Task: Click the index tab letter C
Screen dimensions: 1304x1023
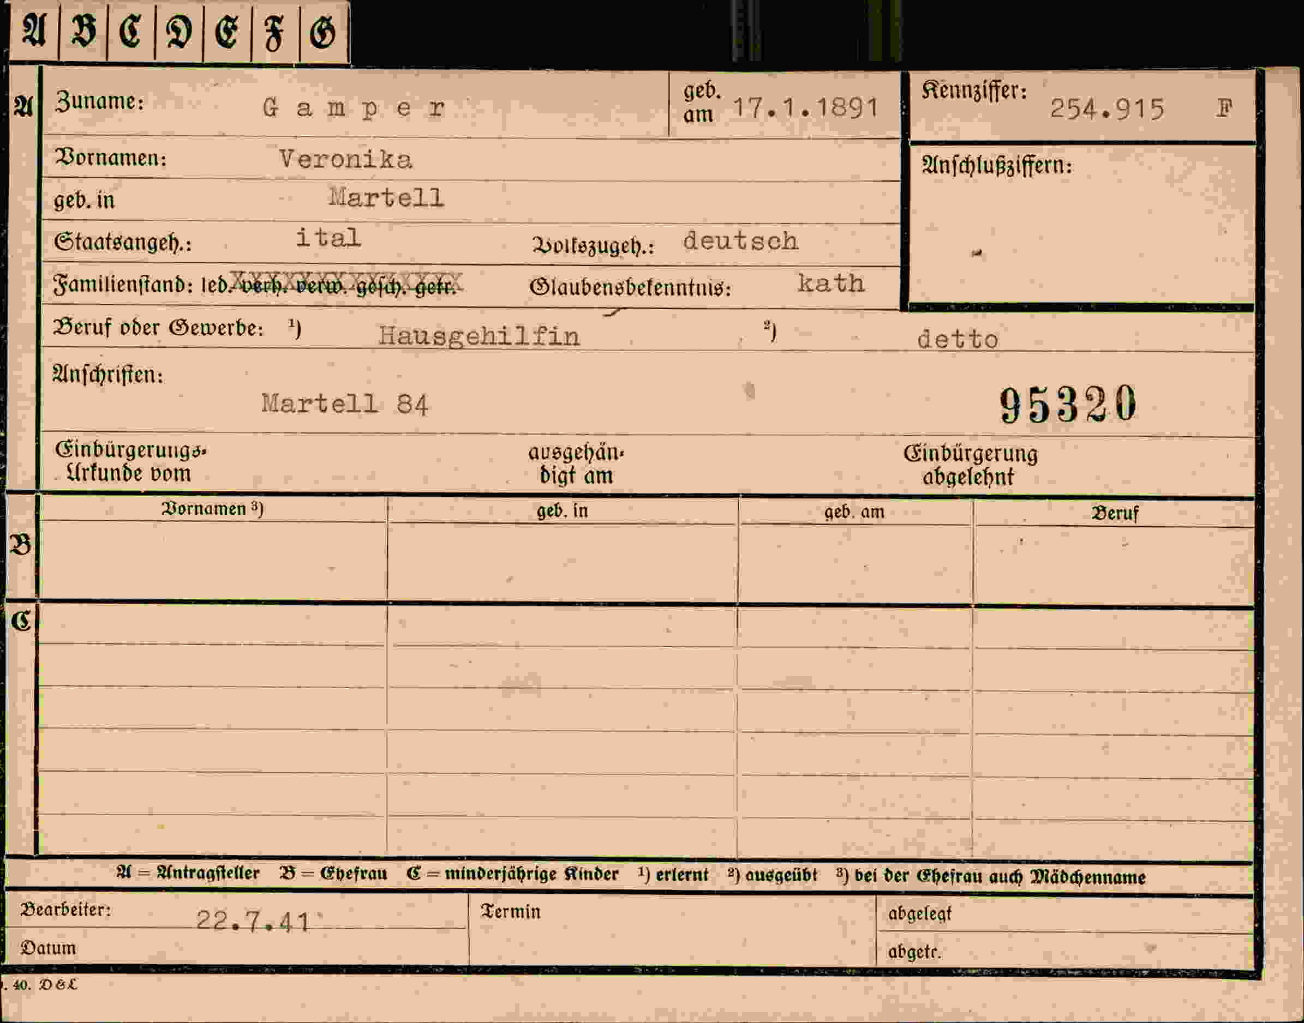Action: (130, 31)
